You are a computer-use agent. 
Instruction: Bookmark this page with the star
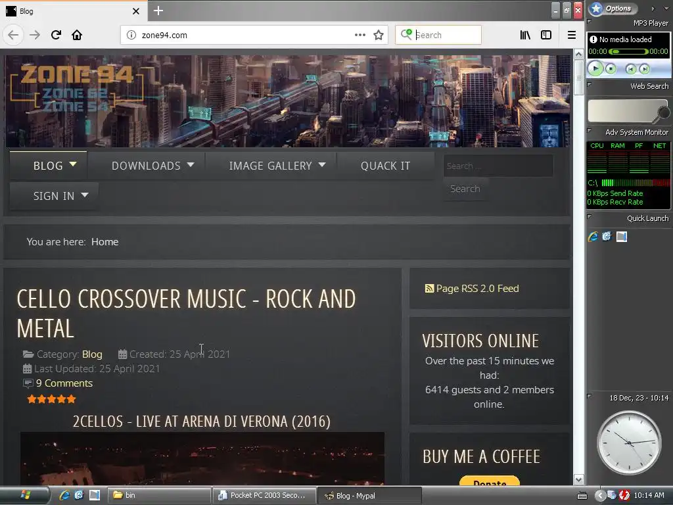[378, 35]
